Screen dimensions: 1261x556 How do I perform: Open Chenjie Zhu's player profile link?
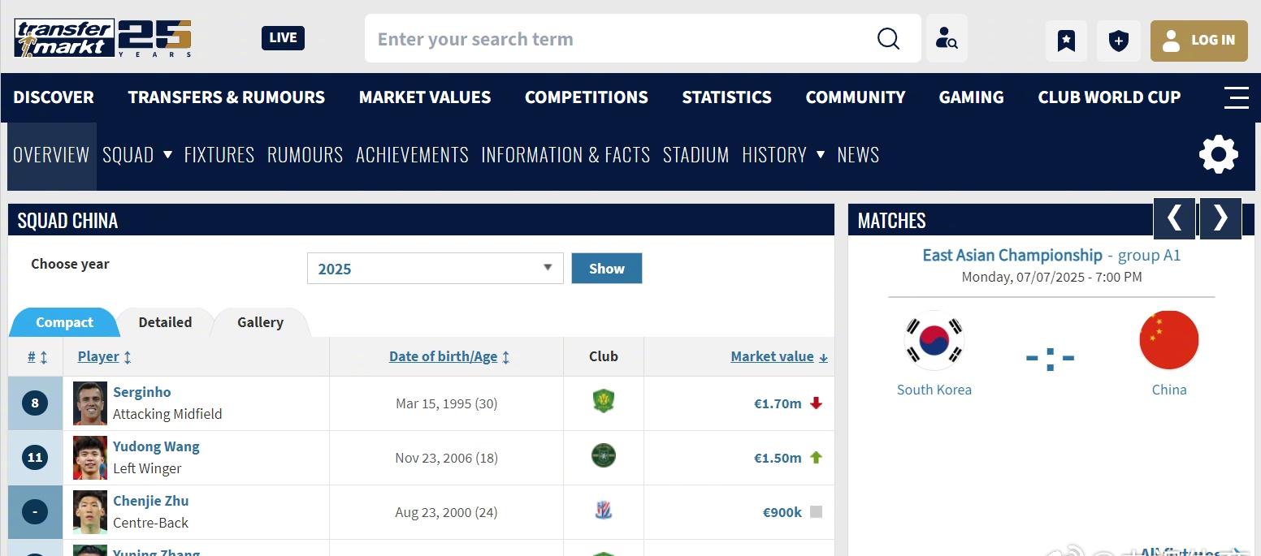click(x=151, y=501)
